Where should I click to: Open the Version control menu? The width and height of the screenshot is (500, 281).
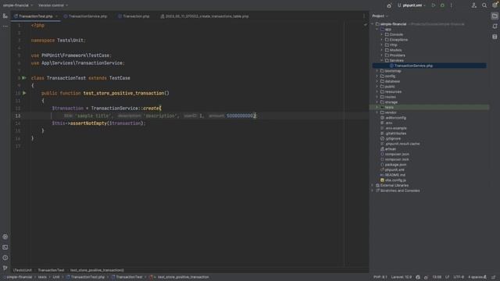(52, 5)
